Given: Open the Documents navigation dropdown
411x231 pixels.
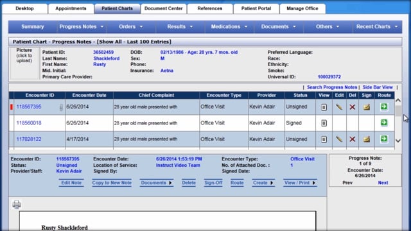Looking at the screenshot, I should 279,27.
